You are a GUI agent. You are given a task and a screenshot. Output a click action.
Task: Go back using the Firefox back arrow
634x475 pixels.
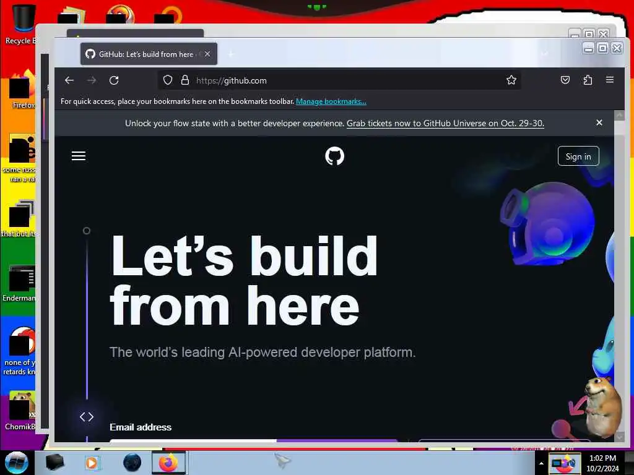69,80
